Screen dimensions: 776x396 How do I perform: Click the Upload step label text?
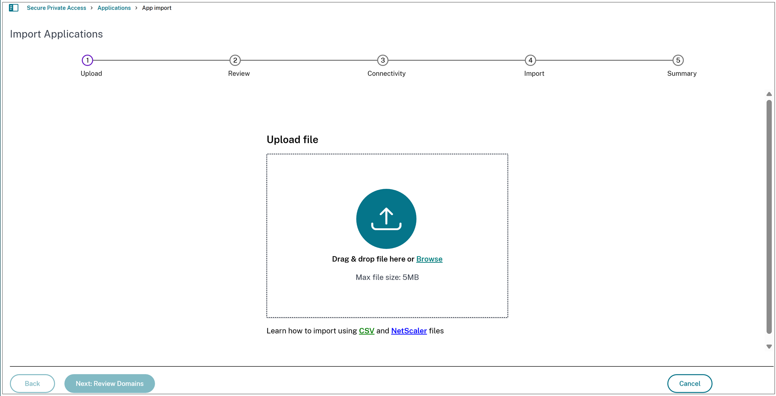coord(91,73)
